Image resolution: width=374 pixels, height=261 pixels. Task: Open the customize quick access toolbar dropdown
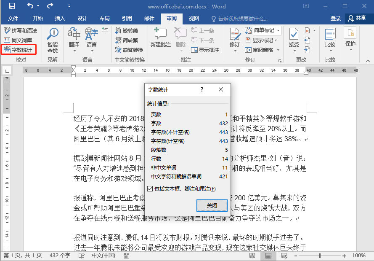tap(69, 6)
